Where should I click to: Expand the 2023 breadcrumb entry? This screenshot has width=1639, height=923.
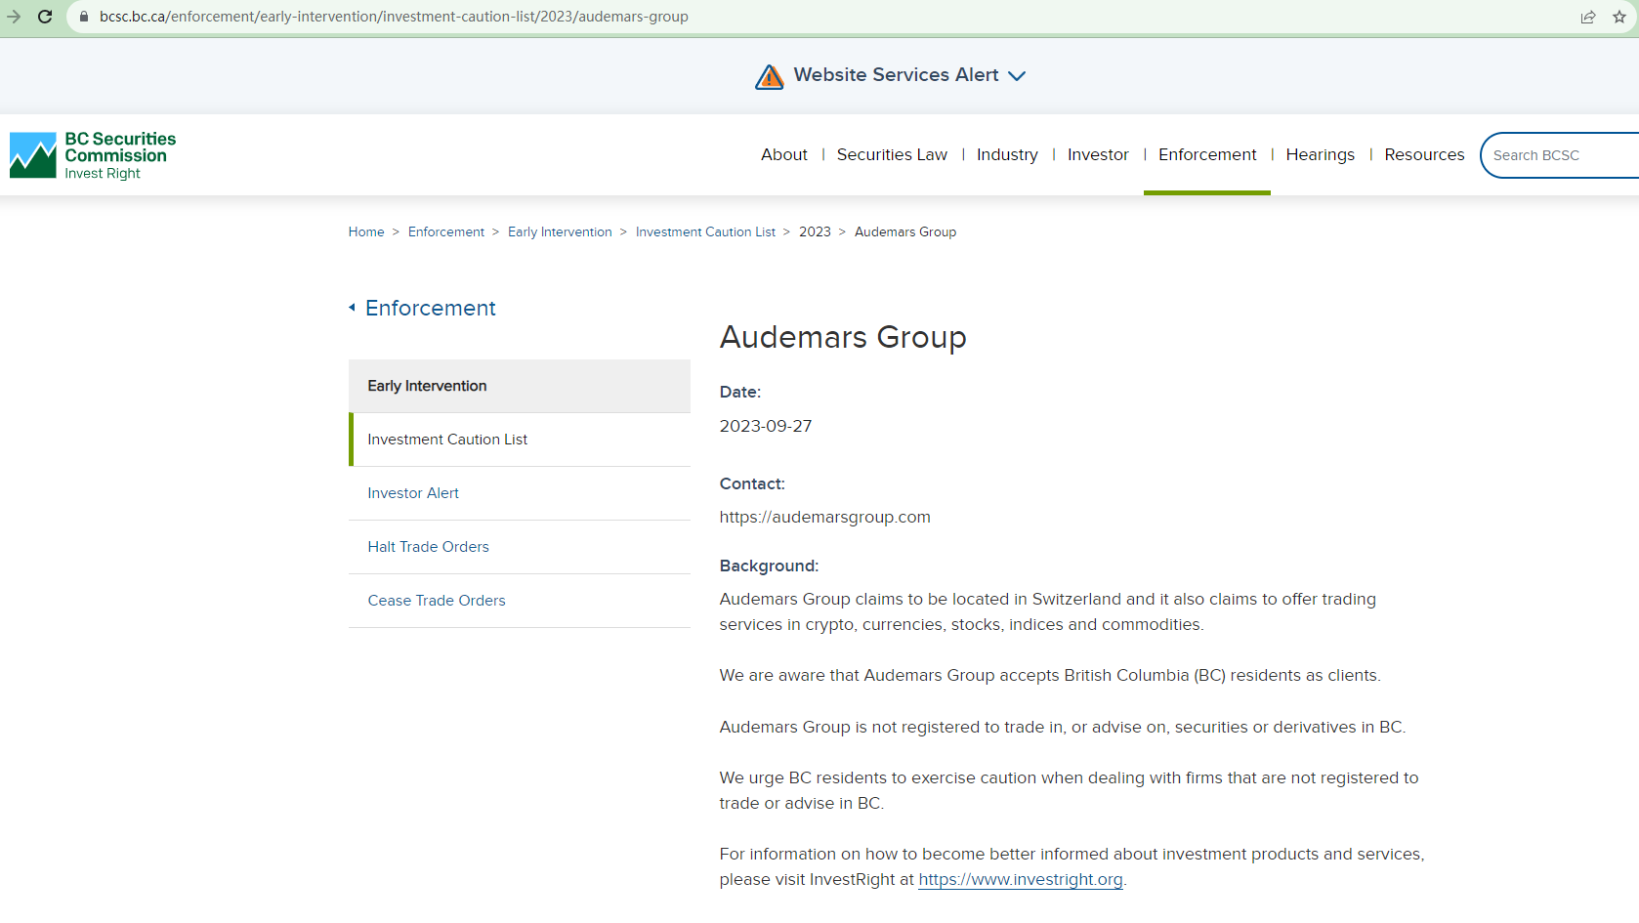pos(815,231)
